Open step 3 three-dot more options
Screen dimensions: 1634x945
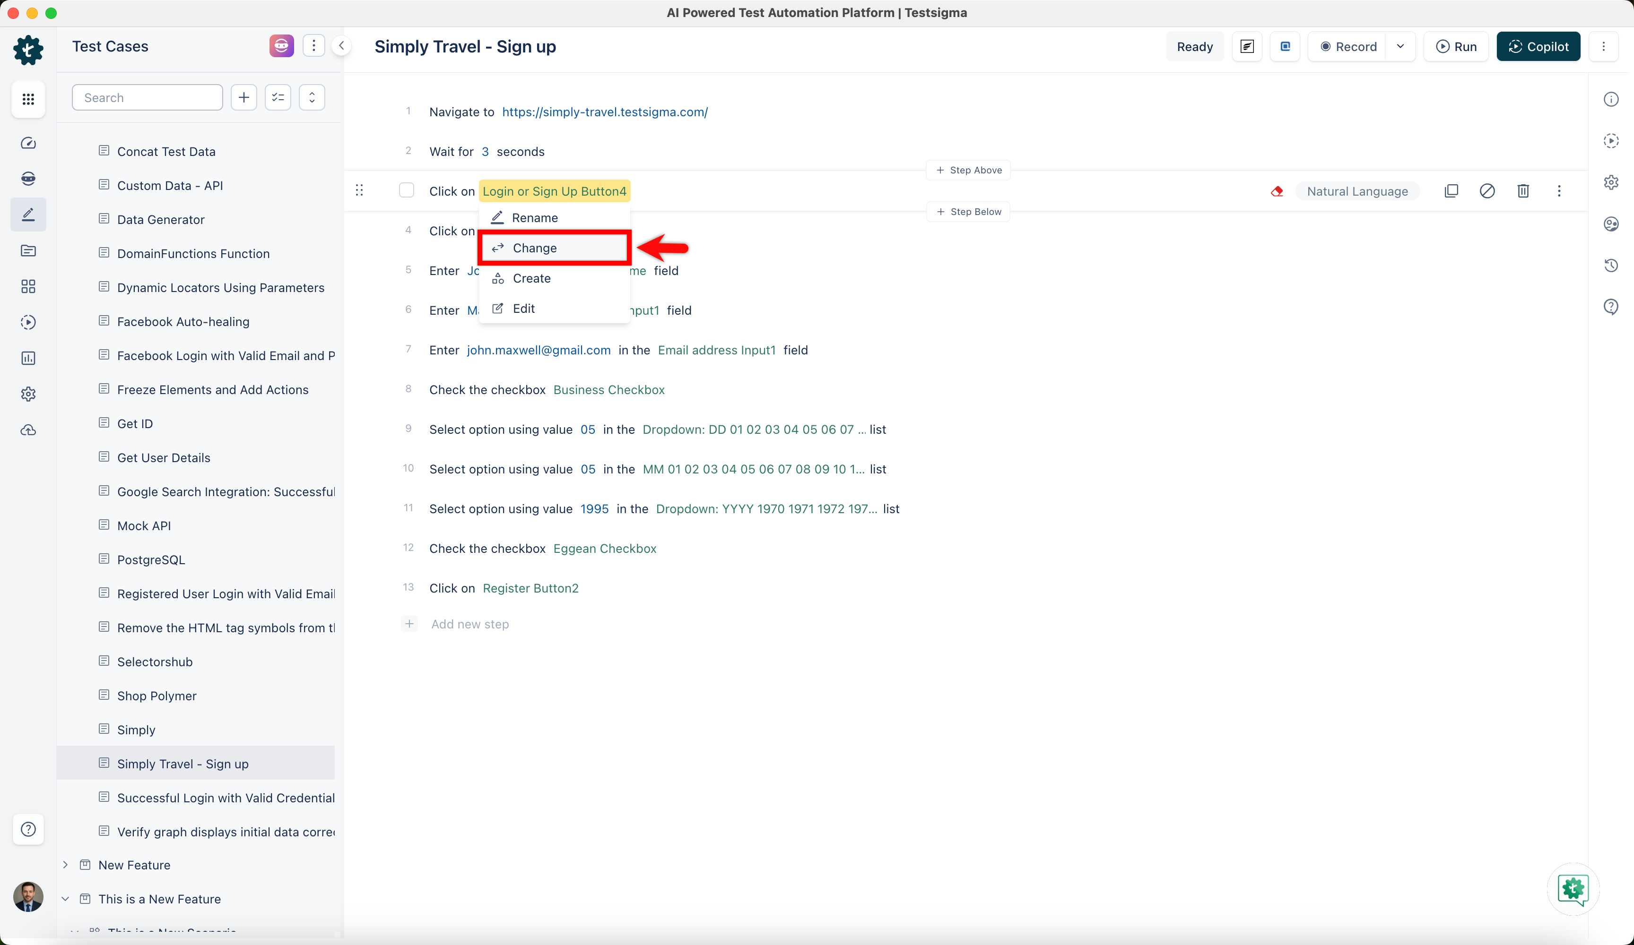(x=1559, y=191)
